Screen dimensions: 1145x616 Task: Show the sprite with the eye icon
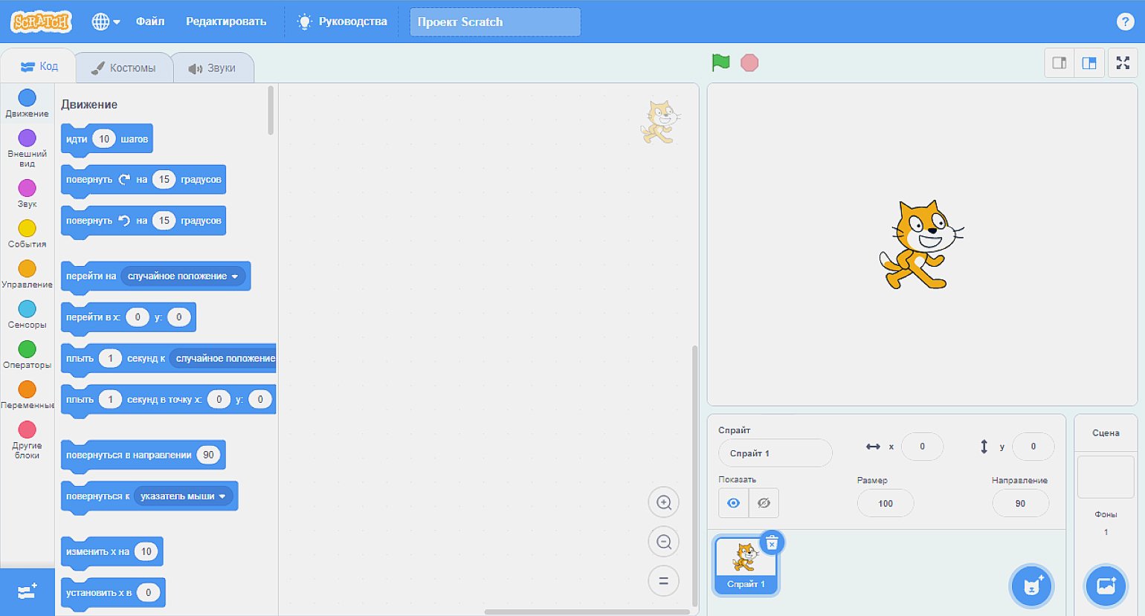click(x=733, y=503)
